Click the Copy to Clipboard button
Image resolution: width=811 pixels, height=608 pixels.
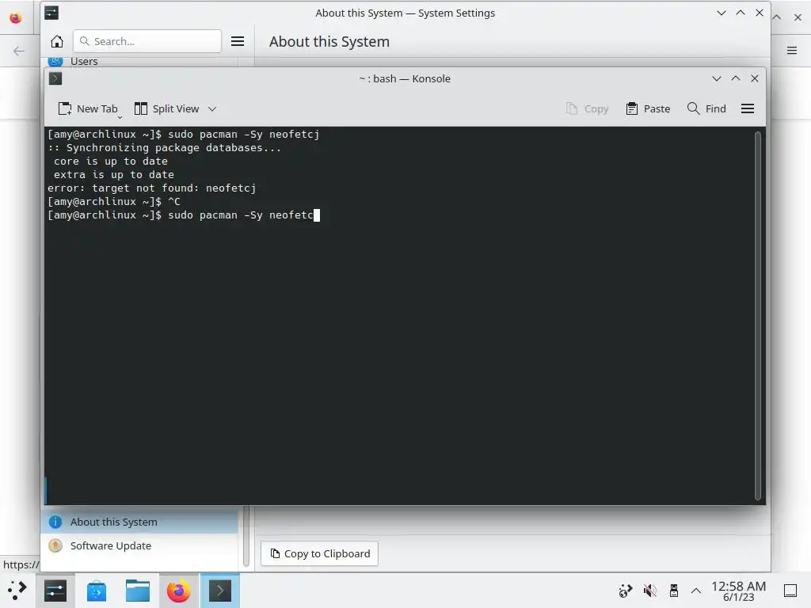pyautogui.click(x=320, y=553)
